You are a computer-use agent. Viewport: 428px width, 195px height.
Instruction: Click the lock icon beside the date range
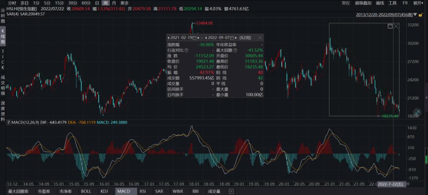(420, 15)
